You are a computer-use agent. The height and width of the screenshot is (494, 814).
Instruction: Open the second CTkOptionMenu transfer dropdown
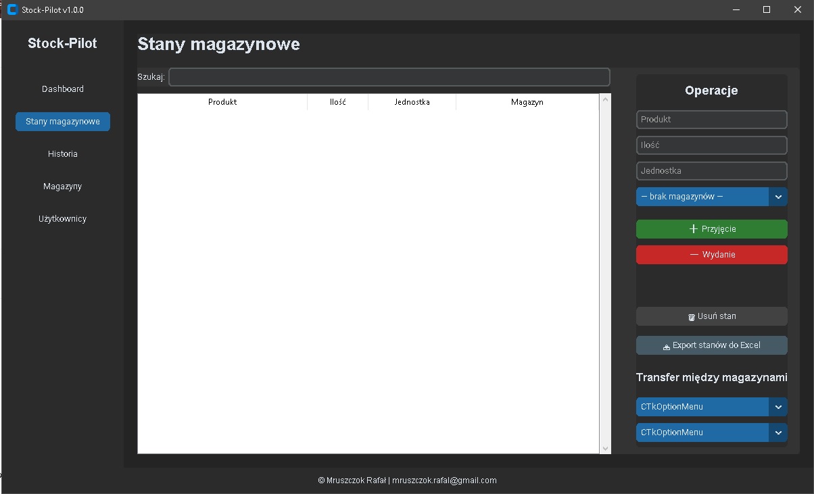[712, 433]
